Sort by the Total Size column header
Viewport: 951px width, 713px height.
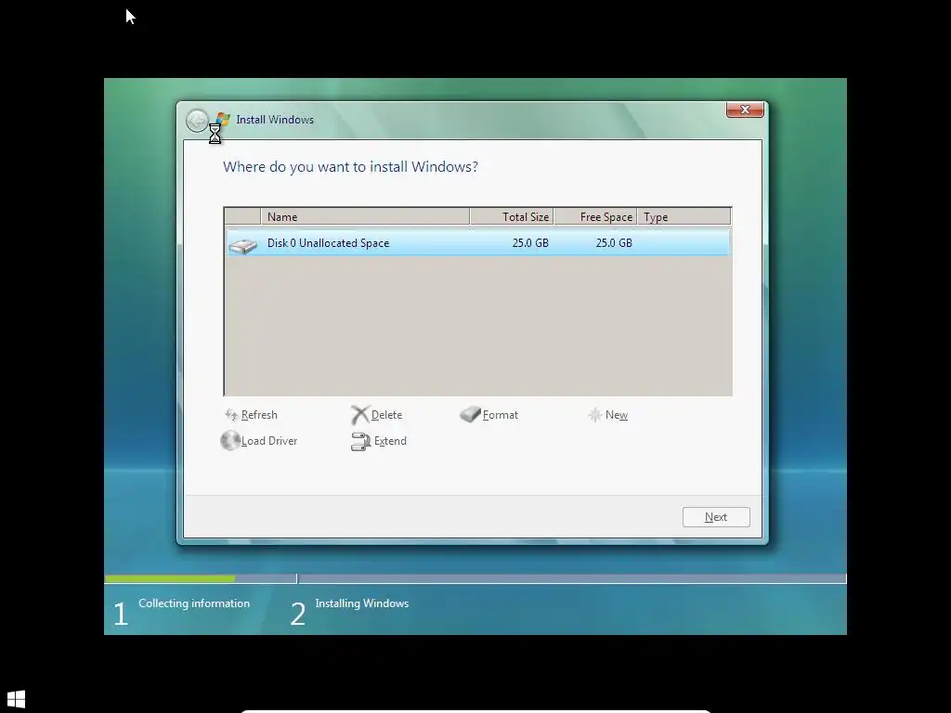512,216
